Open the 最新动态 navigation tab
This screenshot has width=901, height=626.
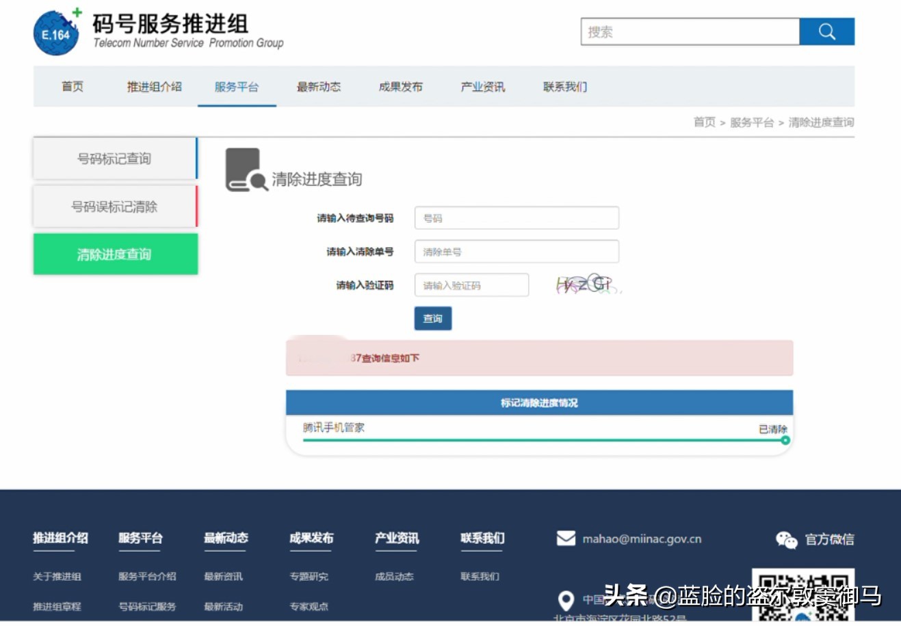318,86
